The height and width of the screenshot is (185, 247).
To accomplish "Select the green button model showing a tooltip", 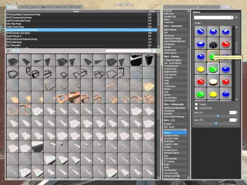I will tap(213, 56).
